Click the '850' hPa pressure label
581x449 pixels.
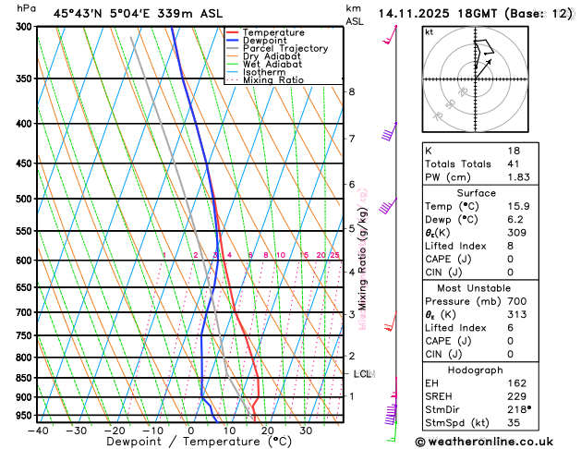point(26,378)
